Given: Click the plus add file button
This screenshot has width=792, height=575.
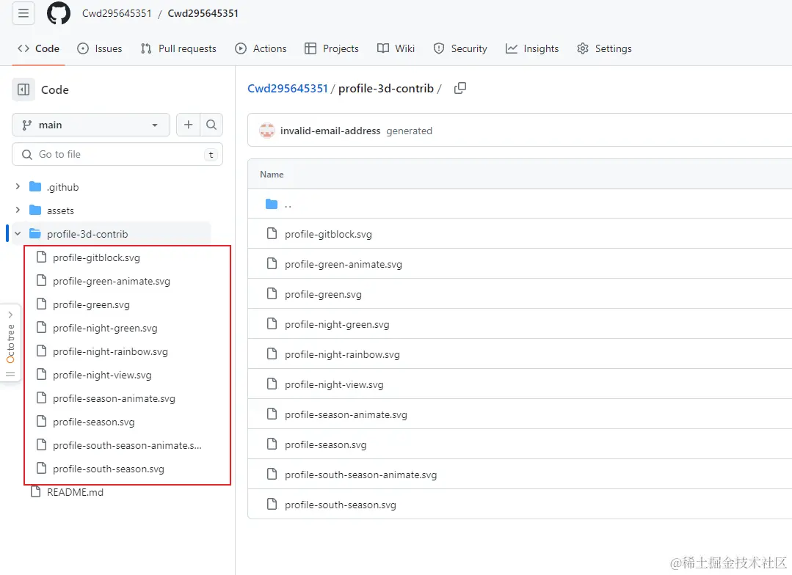Looking at the screenshot, I should pos(189,125).
